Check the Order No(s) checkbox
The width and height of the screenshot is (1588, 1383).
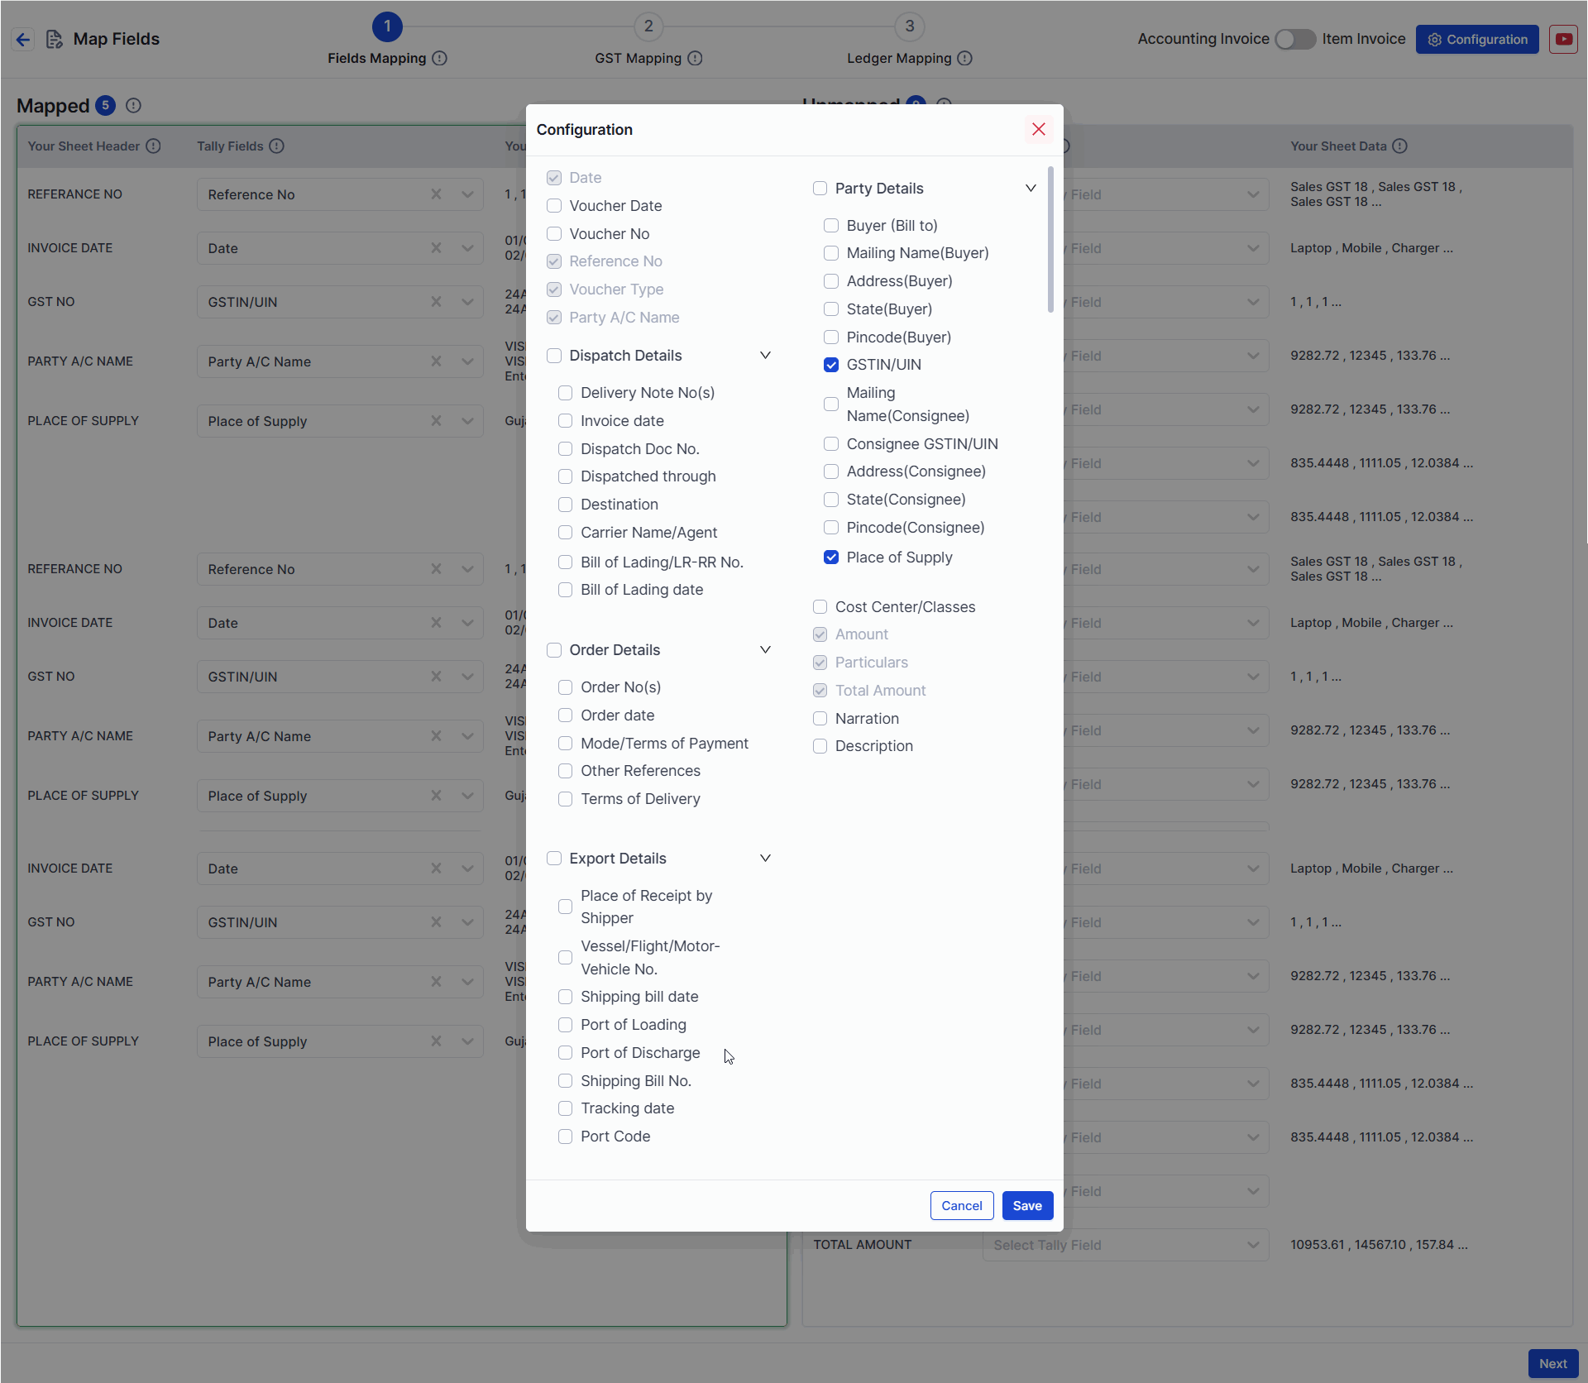pyautogui.click(x=565, y=687)
